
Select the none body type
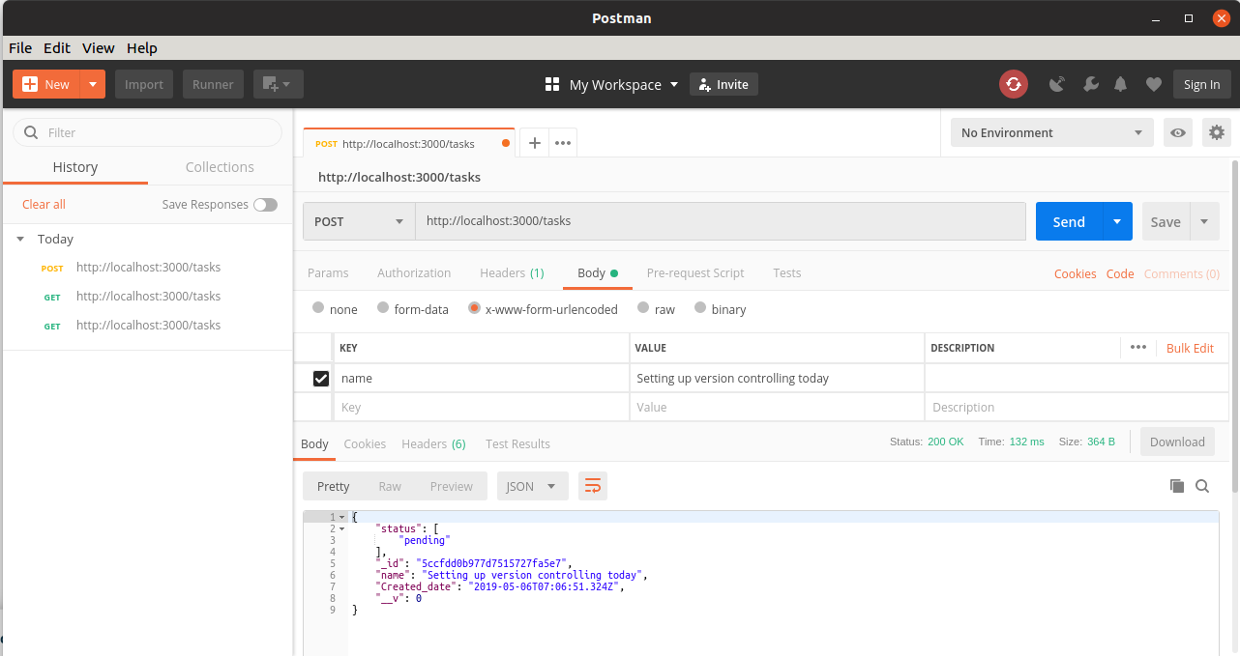[318, 308]
